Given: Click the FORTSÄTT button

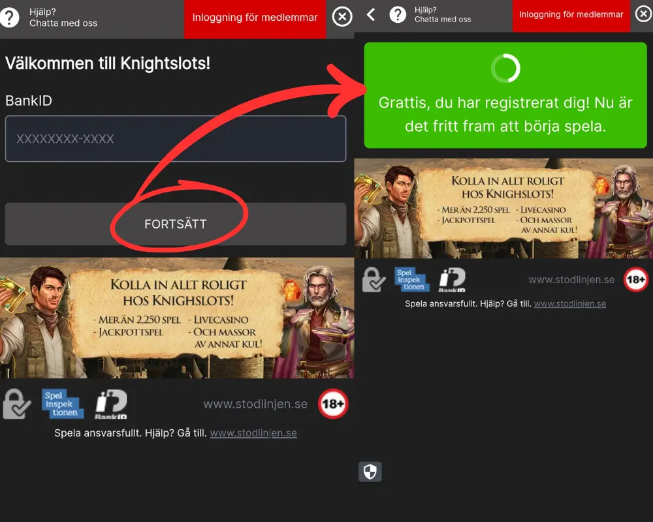Looking at the screenshot, I should click(x=175, y=224).
